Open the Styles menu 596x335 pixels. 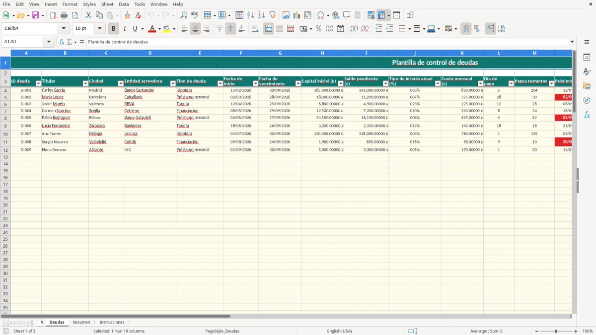pyautogui.click(x=89, y=4)
